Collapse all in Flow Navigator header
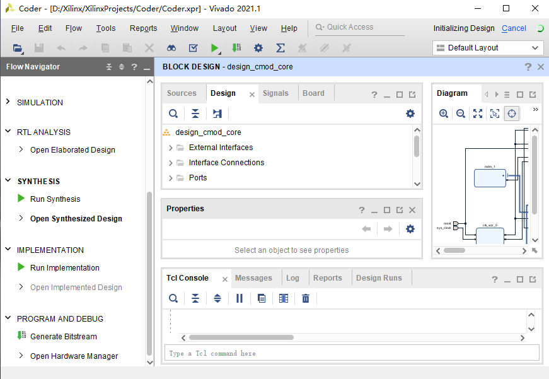This screenshot has height=379, width=549. pyautogui.click(x=109, y=67)
